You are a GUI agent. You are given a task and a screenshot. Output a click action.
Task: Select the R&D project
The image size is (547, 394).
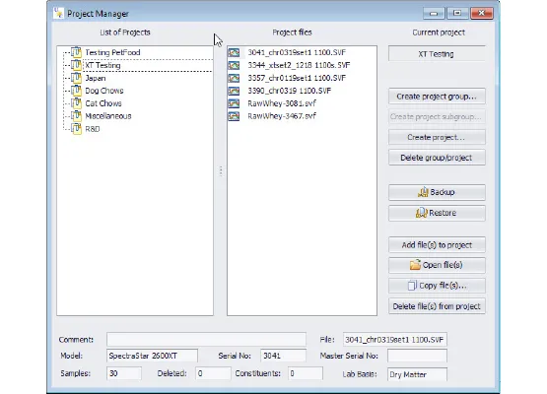pyautogui.click(x=93, y=129)
